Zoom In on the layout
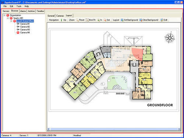 98,20
